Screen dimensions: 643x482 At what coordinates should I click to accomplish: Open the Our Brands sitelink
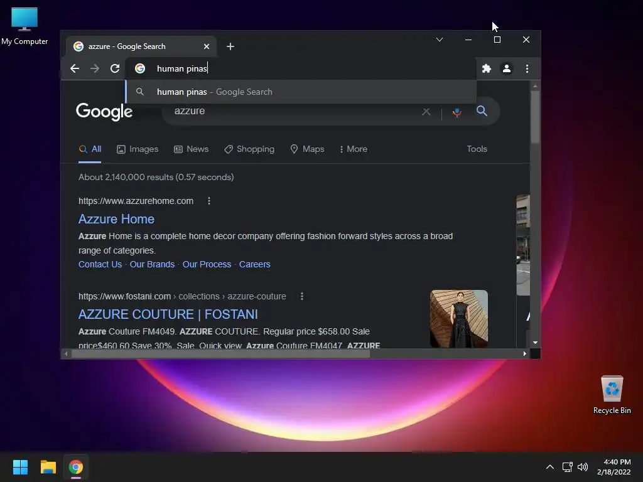pyautogui.click(x=152, y=264)
